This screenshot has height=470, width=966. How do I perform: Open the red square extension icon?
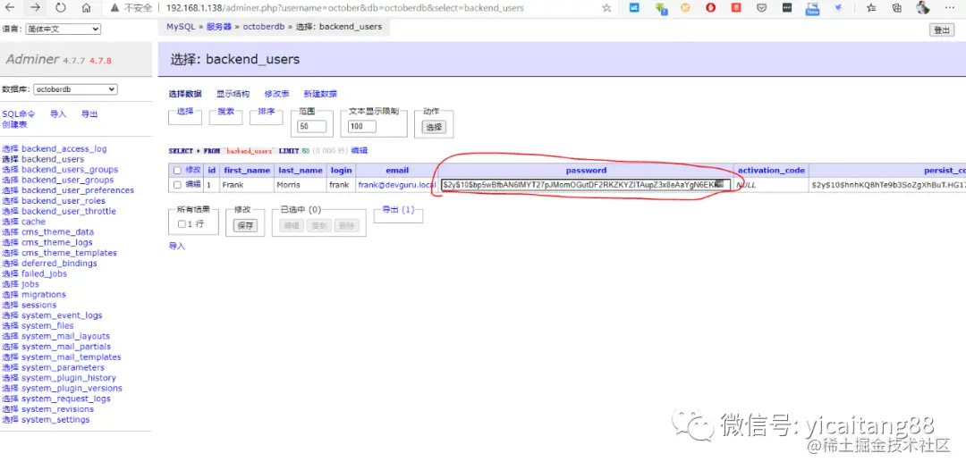[736, 8]
